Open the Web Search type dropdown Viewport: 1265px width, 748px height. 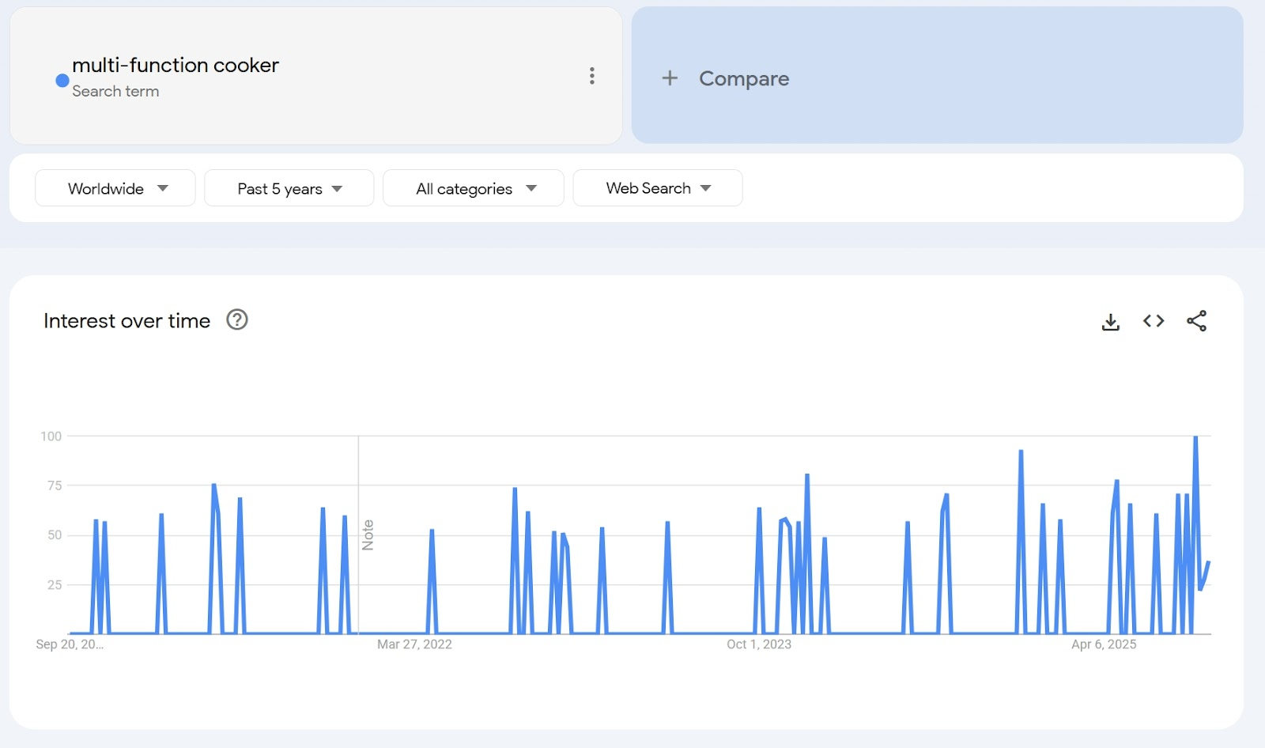point(657,188)
